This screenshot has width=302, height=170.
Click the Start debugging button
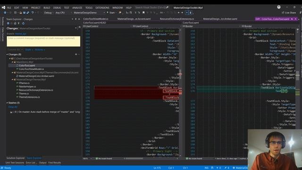pos(111,13)
